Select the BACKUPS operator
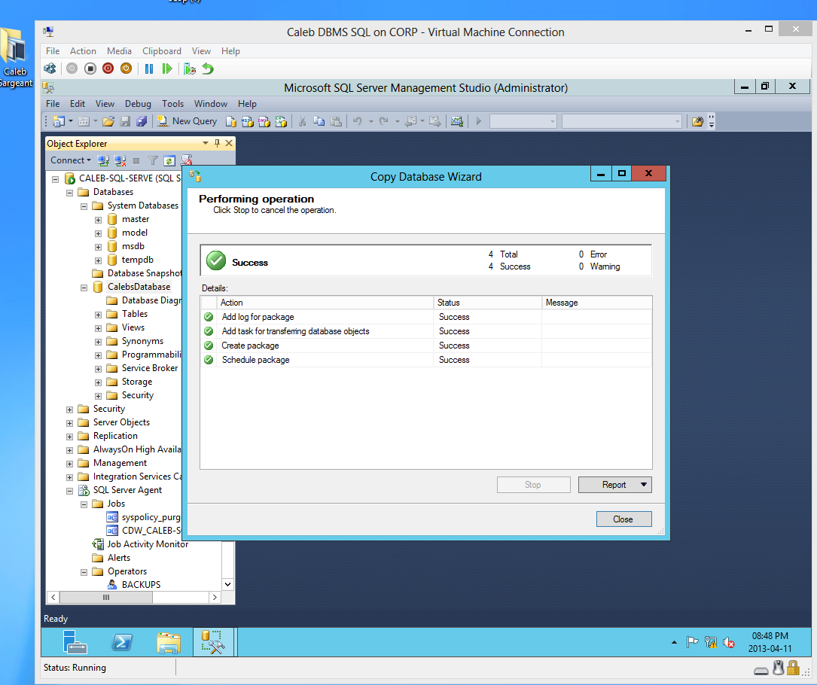 (141, 584)
